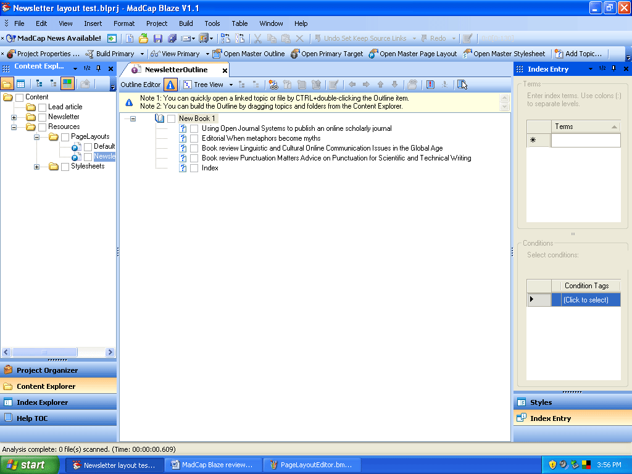Viewport: 632px width, 474px height.
Task: Click the Cut scissors icon
Action: 257,38
